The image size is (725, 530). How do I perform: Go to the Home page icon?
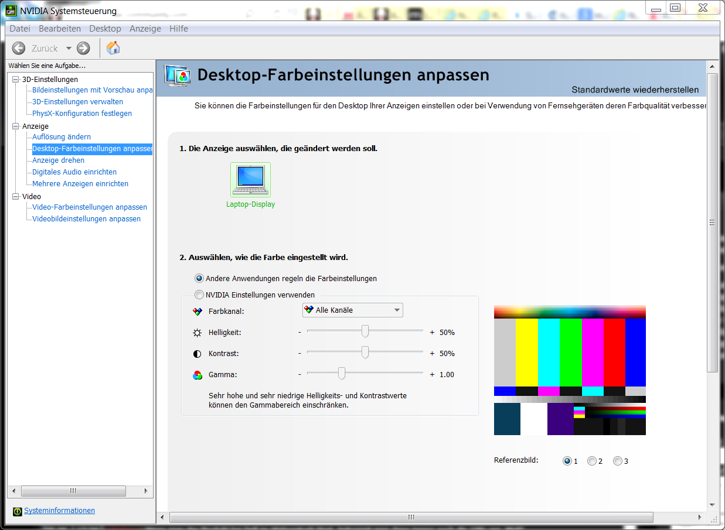click(113, 48)
